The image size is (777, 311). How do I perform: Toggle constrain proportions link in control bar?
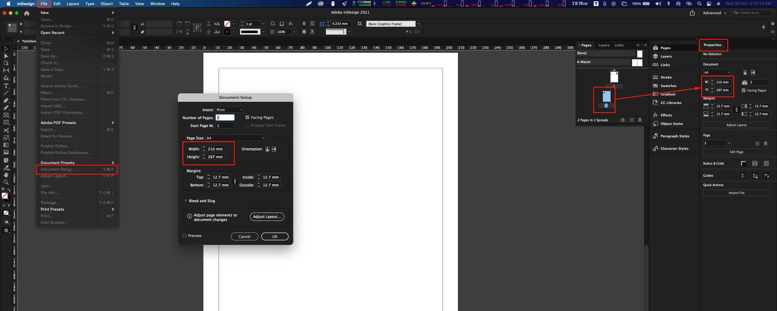tap(134, 28)
